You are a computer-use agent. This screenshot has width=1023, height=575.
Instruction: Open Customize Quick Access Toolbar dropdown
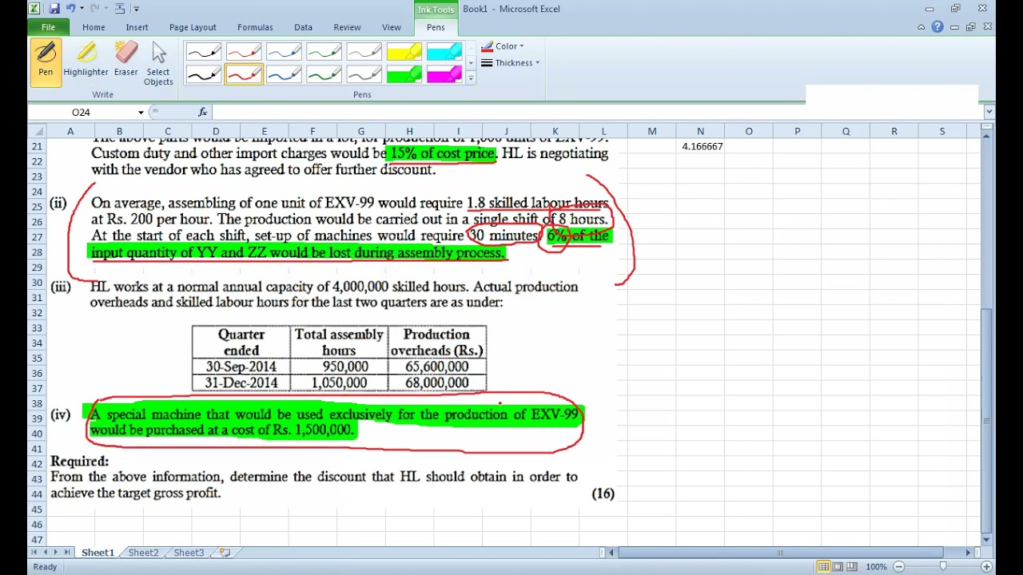tap(137, 9)
